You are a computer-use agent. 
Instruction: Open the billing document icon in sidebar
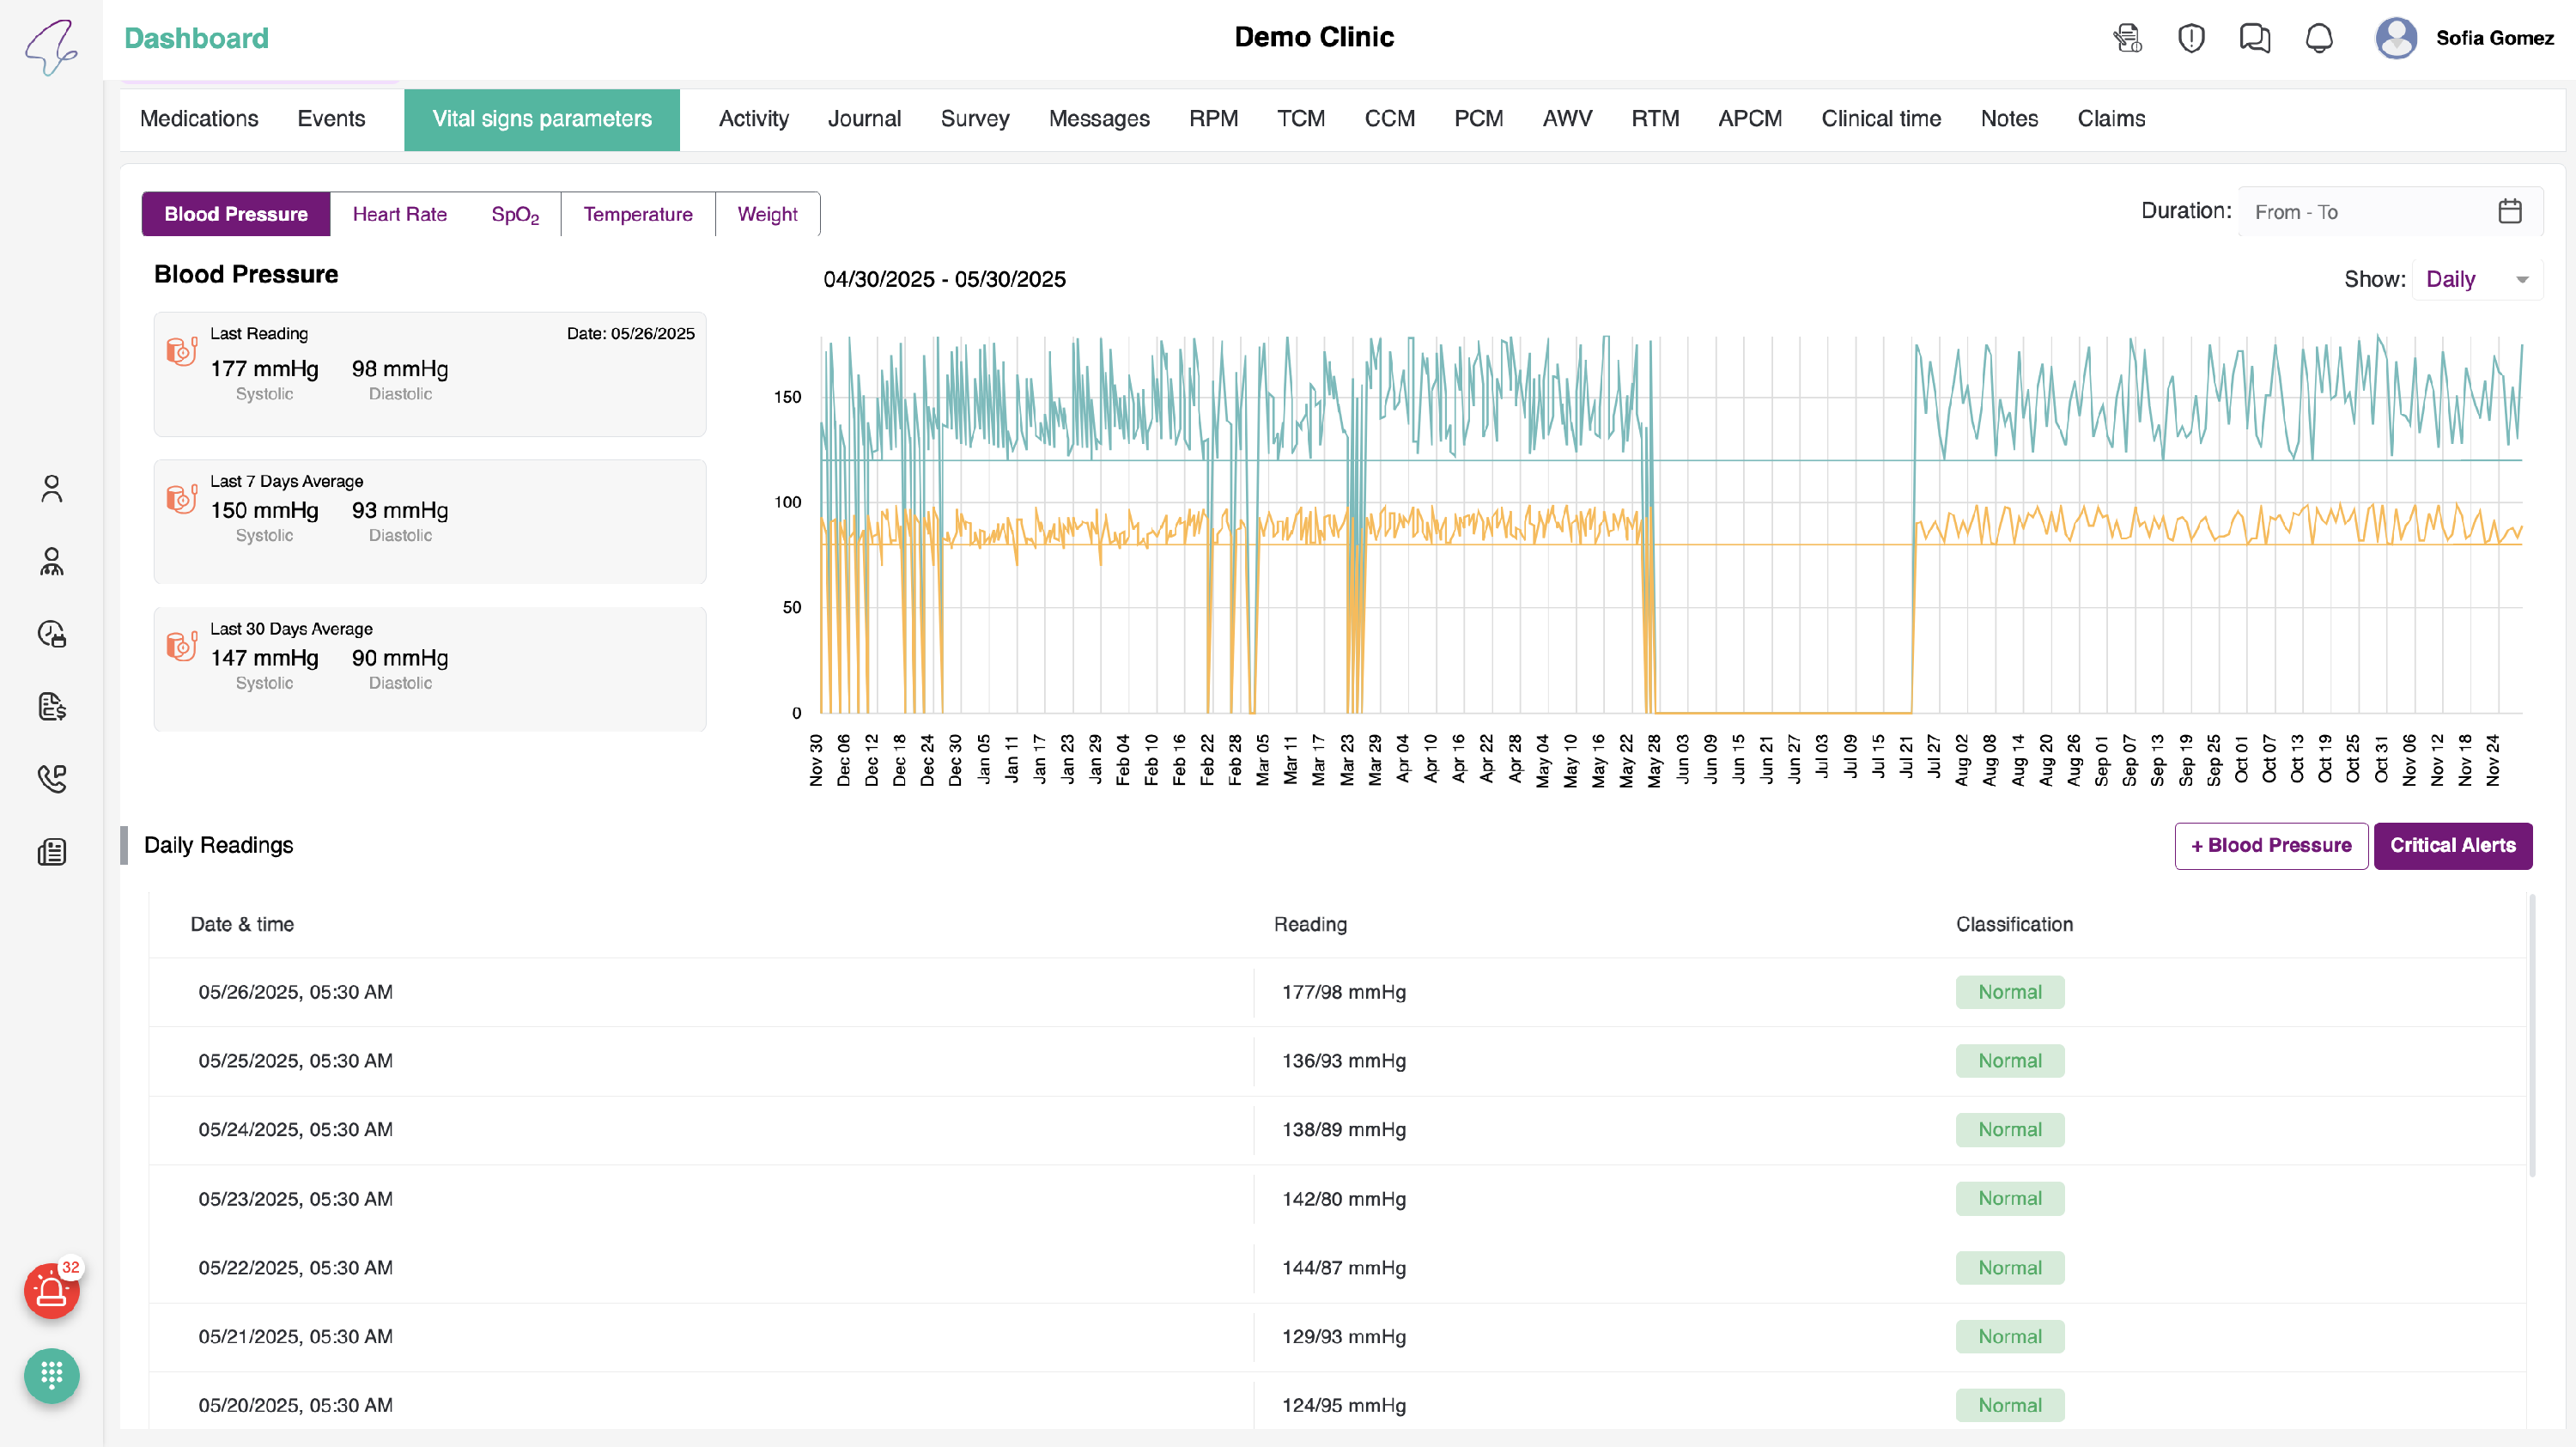point(51,707)
